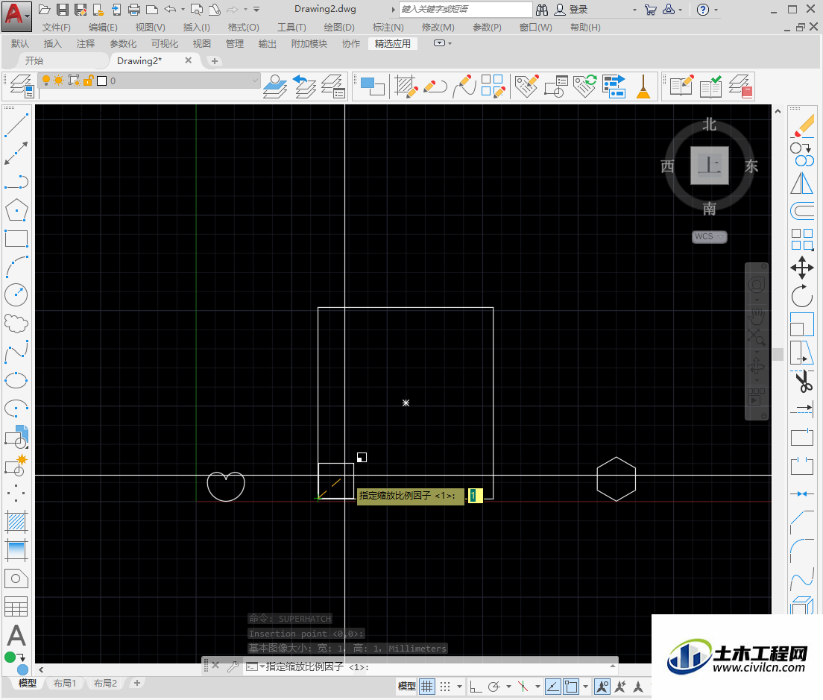Image resolution: width=823 pixels, height=700 pixels.
Task: Select the Offset tool in right toolbar
Action: point(802,211)
